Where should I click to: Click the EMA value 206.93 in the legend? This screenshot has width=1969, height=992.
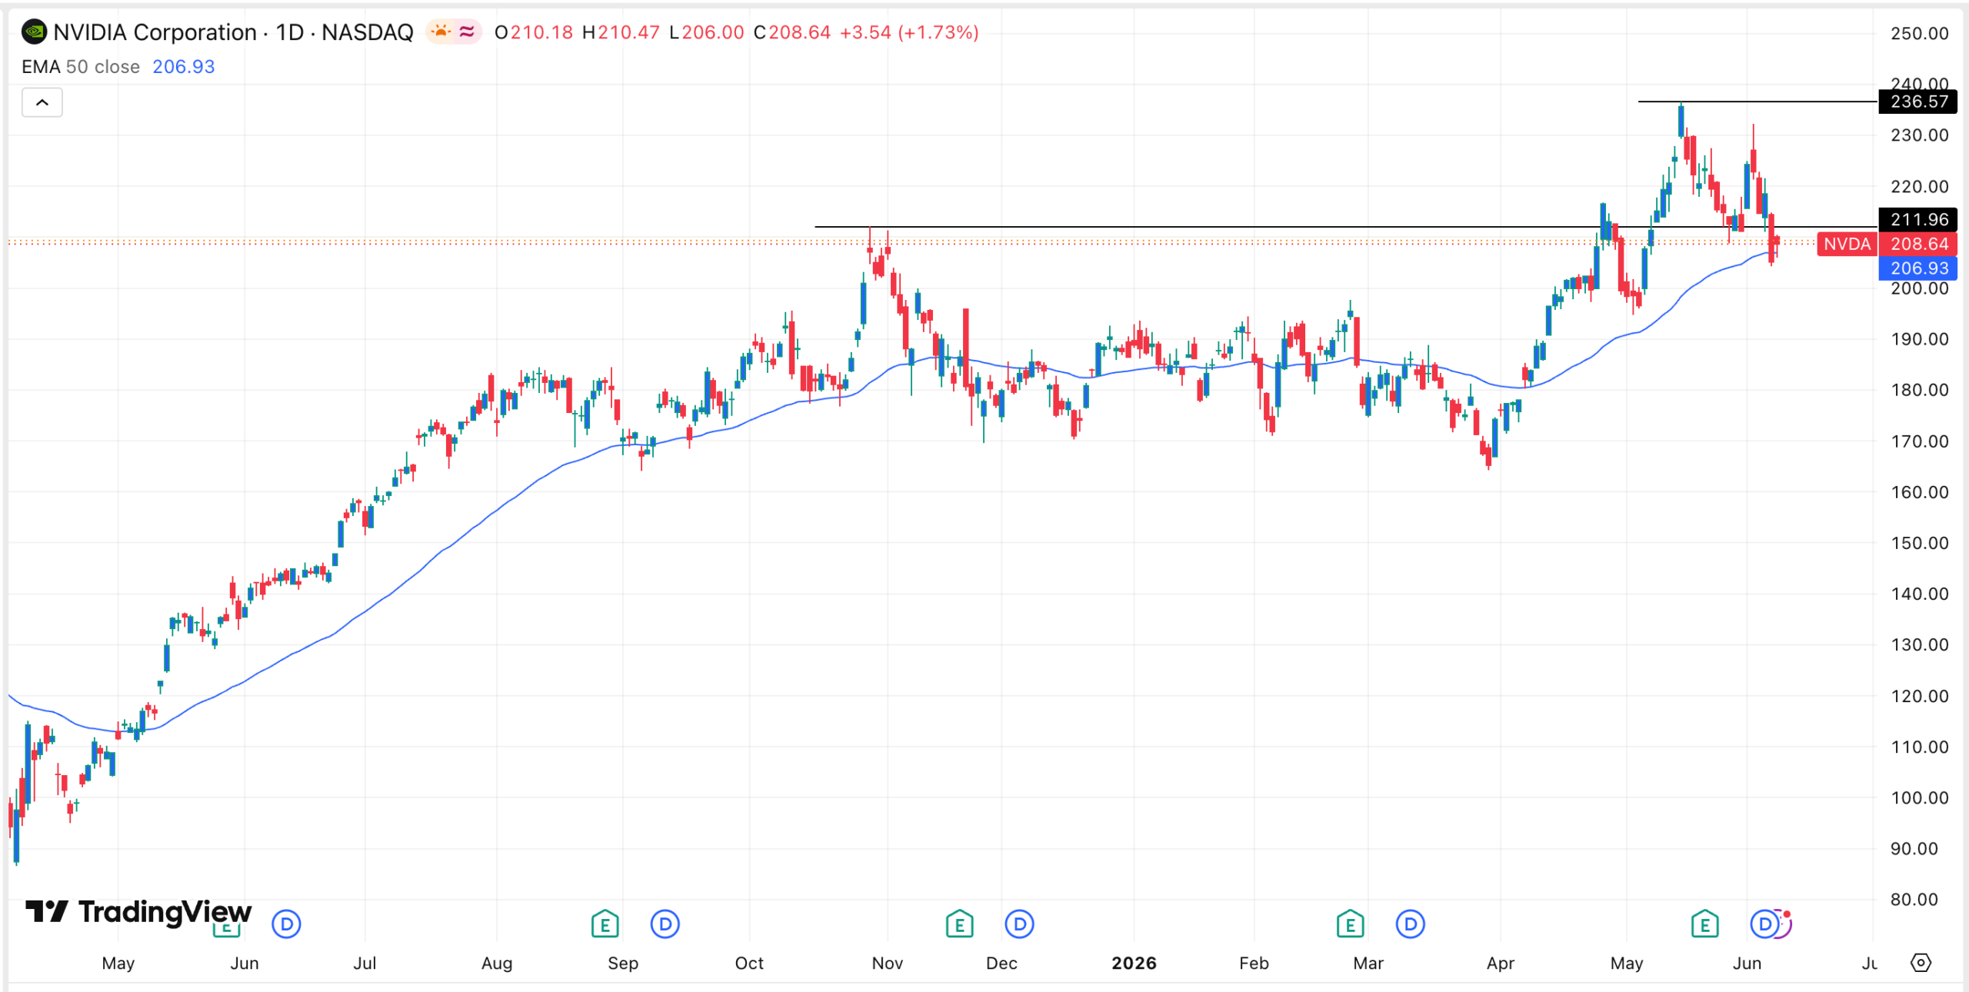click(184, 67)
